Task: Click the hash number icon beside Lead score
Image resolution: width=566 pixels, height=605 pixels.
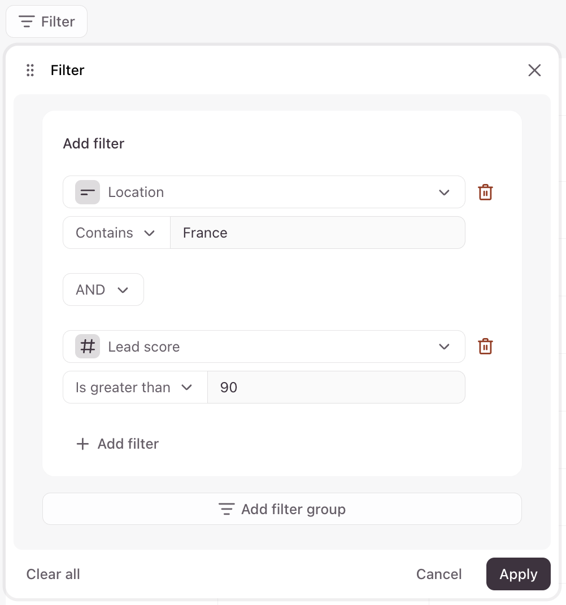Action: (x=88, y=347)
